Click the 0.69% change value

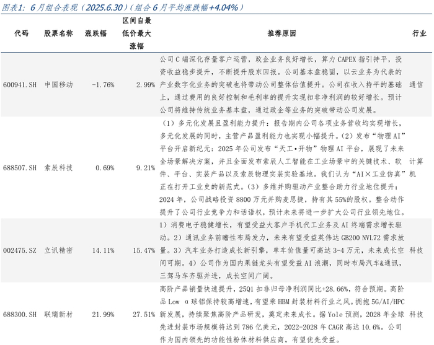(x=105, y=168)
